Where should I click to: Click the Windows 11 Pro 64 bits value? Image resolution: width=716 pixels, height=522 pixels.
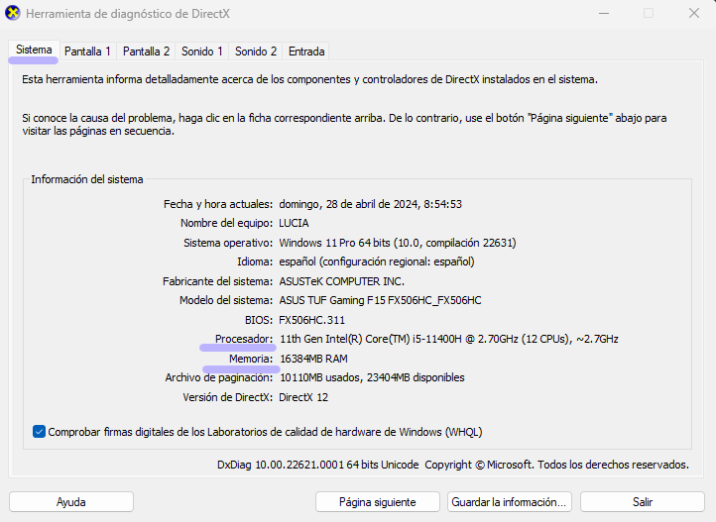click(398, 243)
